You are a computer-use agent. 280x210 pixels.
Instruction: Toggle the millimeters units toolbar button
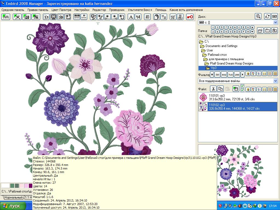click(x=77, y=17)
